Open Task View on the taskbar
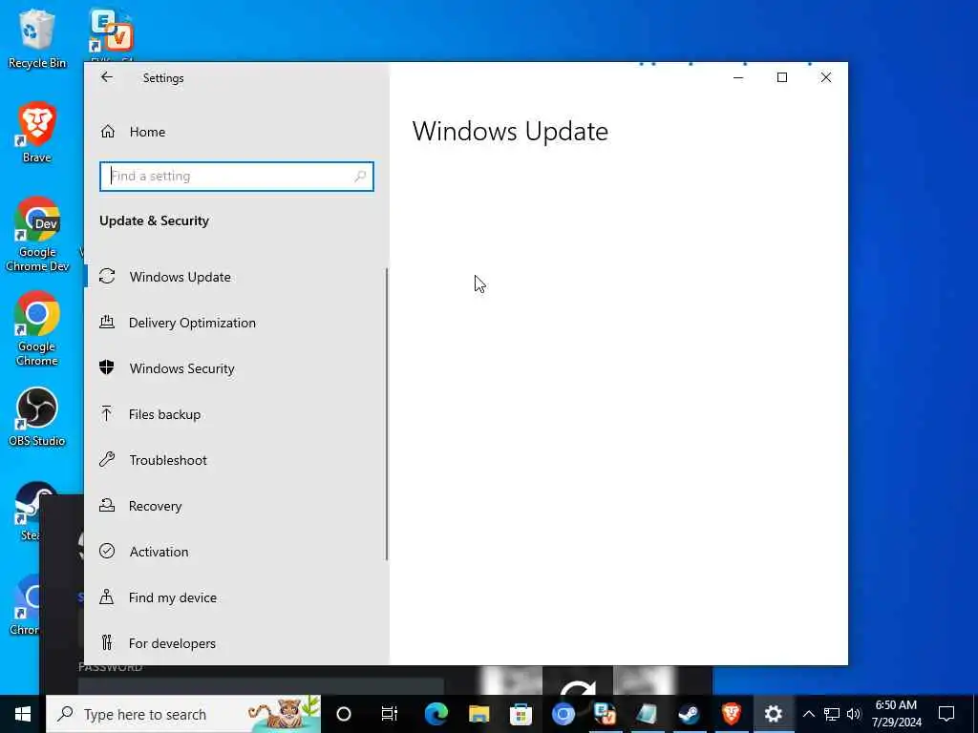 [x=390, y=714]
